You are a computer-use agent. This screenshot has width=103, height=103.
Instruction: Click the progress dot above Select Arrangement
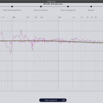[68, 6]
